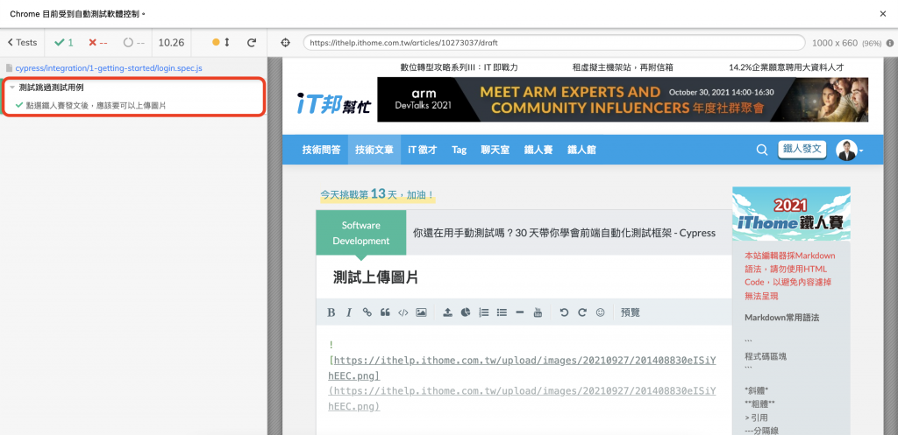
Task: Insert image with picture icon
Action: click(421, 312)
